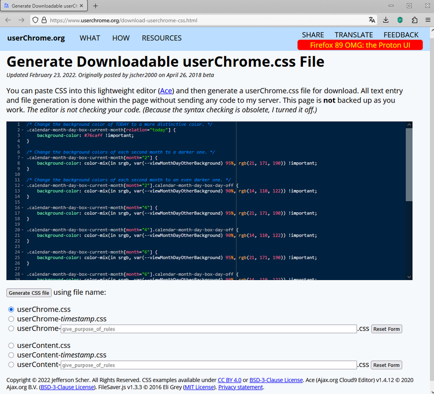Click the comment on line 6
434x394 pixels.
[x=120, y=152]
